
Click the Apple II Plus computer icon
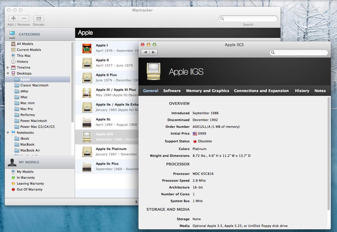coord(87,78)
